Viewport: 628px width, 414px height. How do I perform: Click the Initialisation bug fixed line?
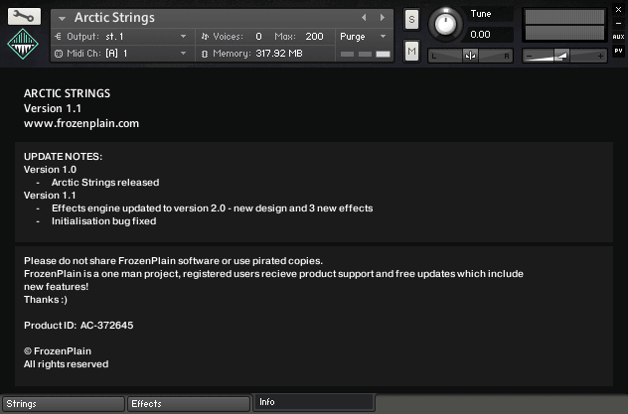103,221
